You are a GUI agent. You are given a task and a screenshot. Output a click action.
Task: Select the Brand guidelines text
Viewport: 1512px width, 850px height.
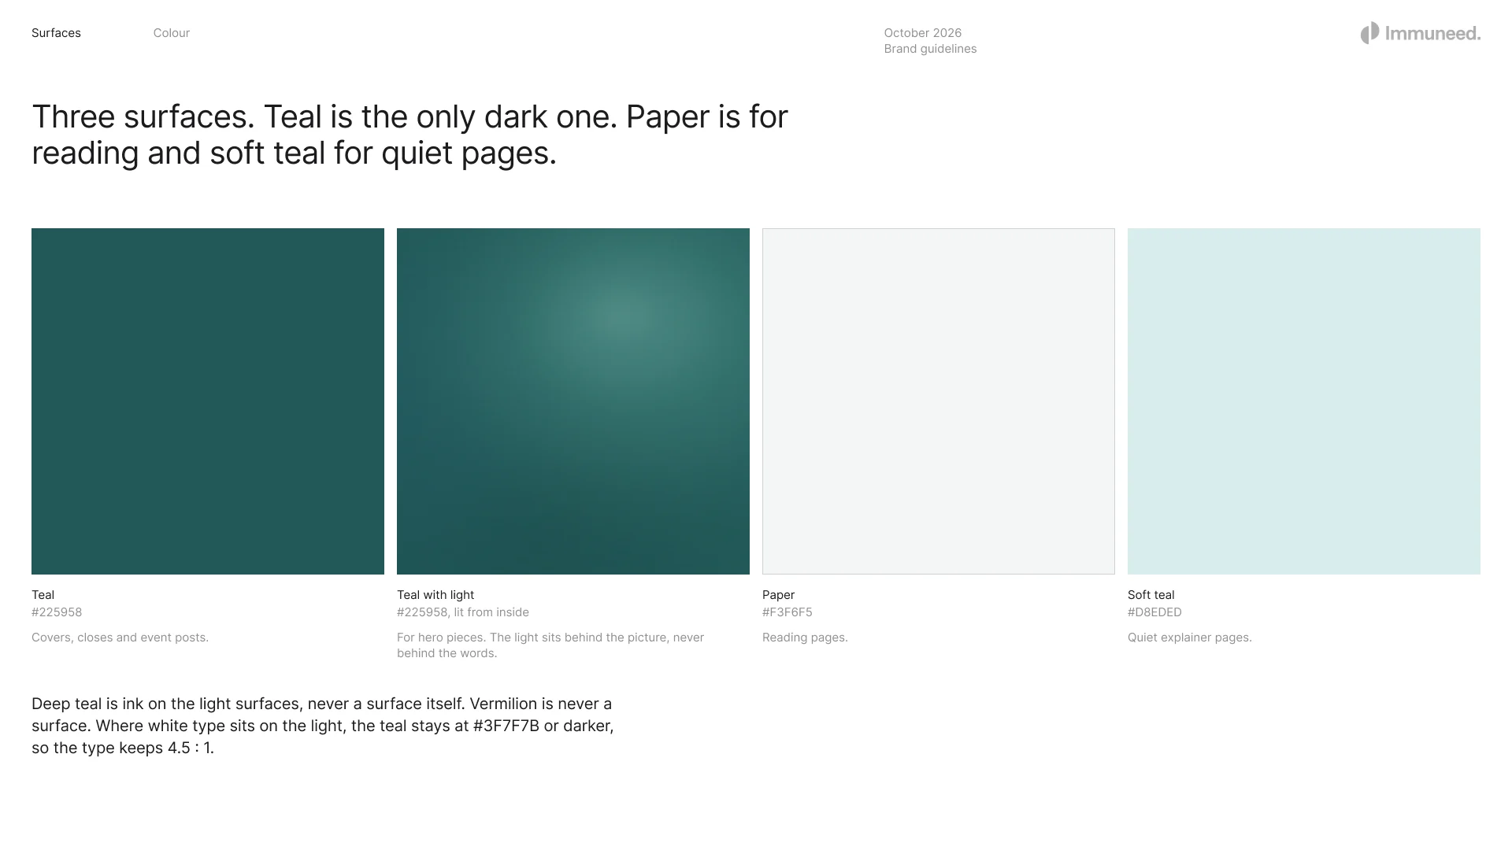coord(930,49)
